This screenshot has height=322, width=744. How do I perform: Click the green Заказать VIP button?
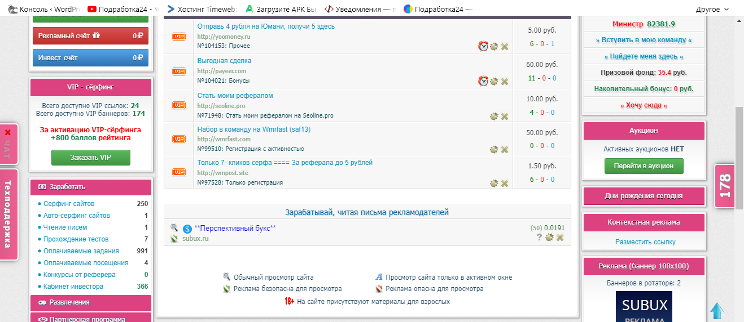(91, 158)
